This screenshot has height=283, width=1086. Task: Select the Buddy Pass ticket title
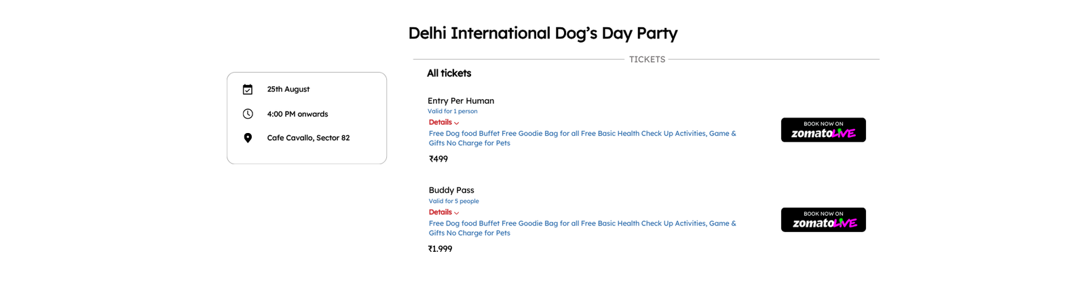451,190
